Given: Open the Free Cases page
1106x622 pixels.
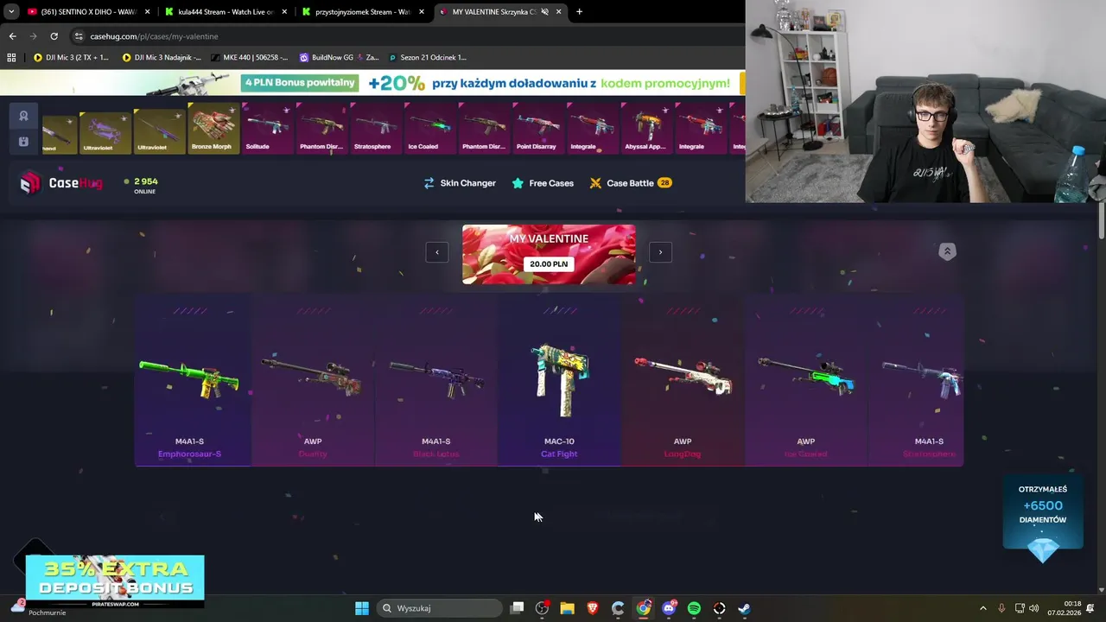Looking at the screenshot, I should tap(543, 183).
